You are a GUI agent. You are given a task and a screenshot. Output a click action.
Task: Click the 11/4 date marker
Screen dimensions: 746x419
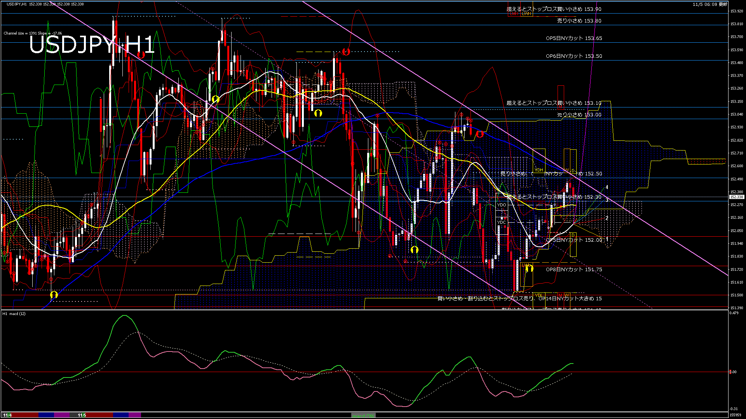7,416
